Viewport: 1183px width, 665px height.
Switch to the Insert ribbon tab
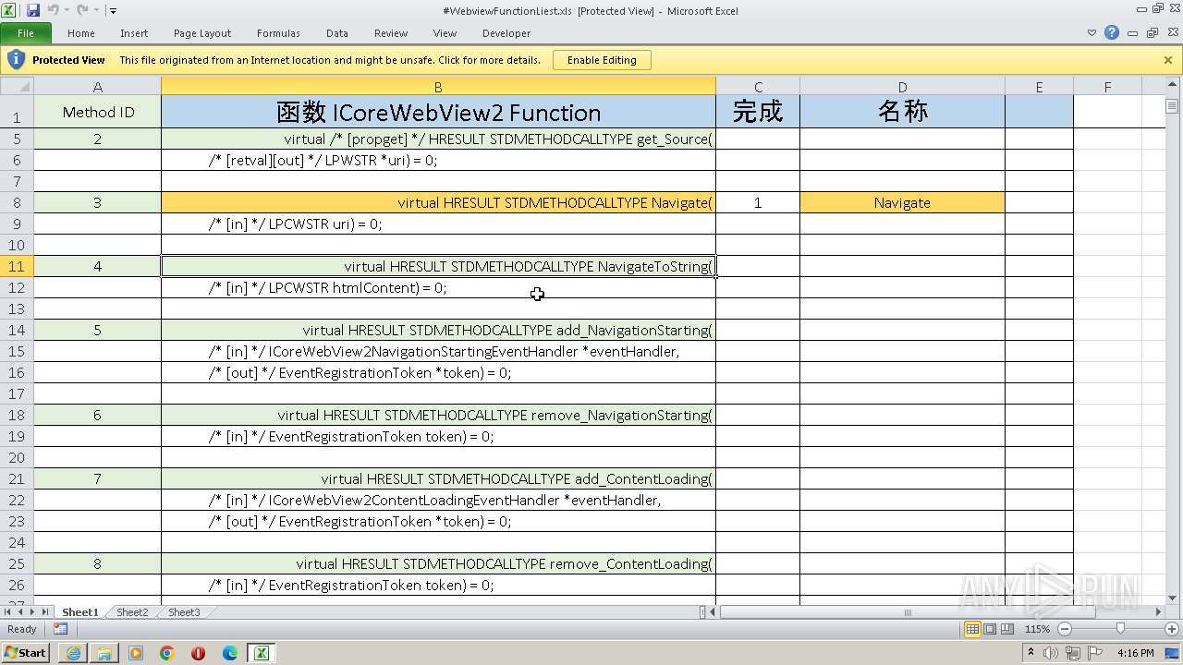tap(134, 33)
